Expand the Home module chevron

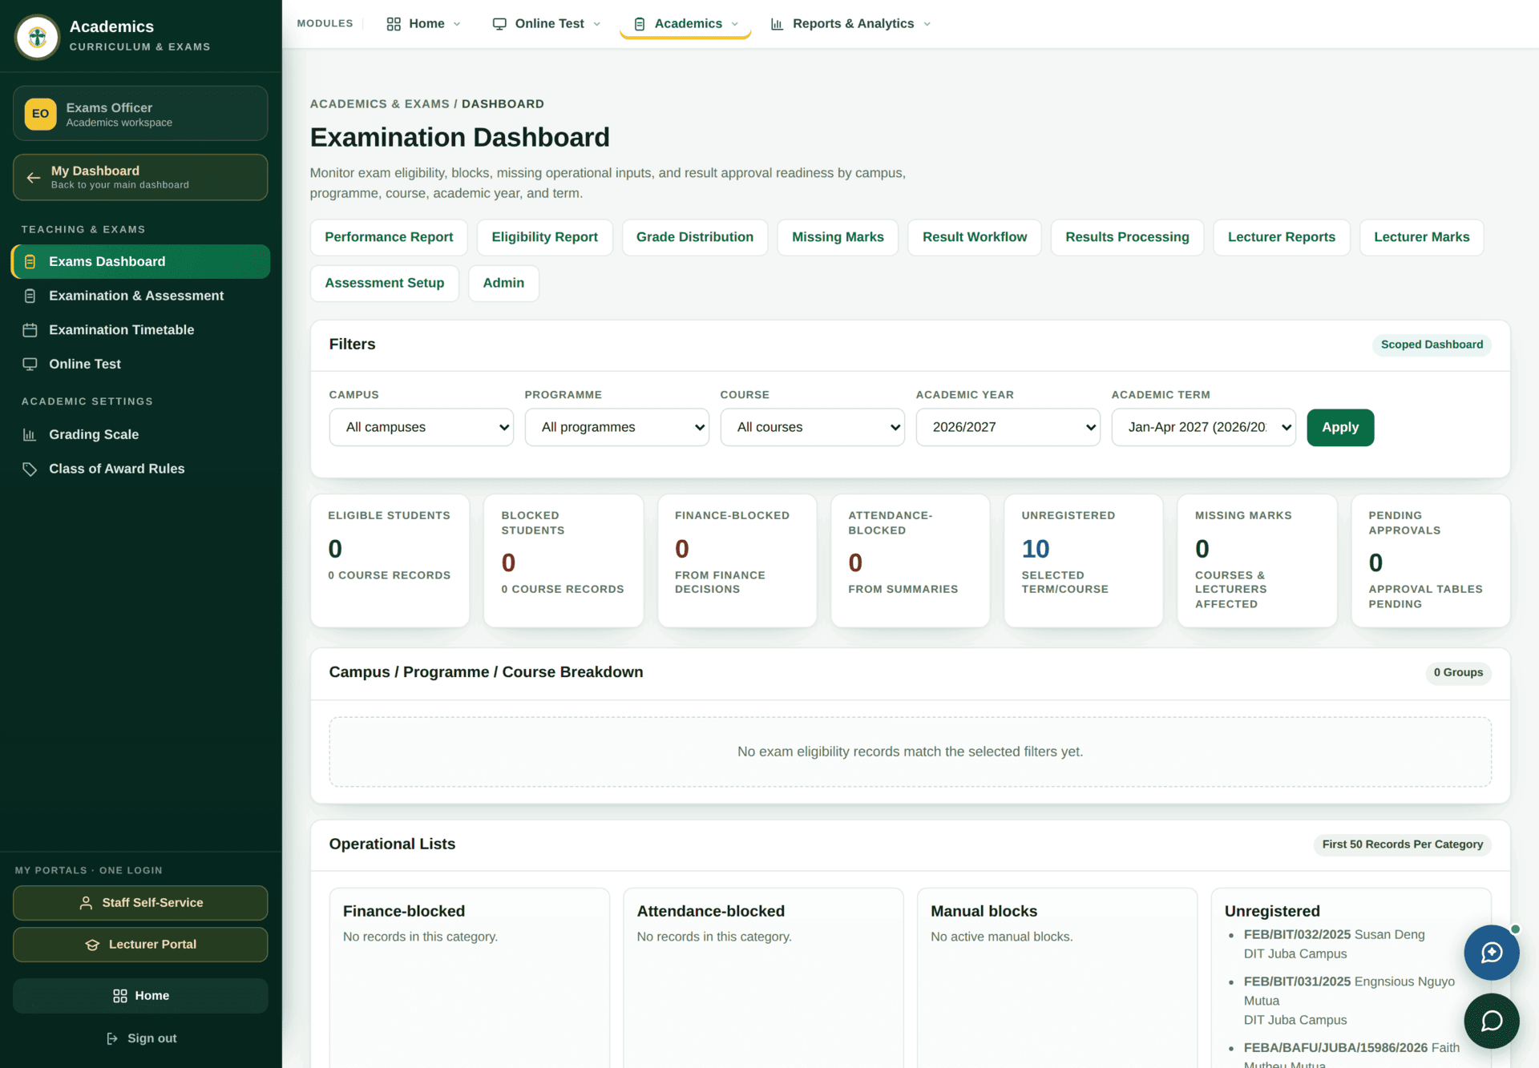[x=457, y=24]
